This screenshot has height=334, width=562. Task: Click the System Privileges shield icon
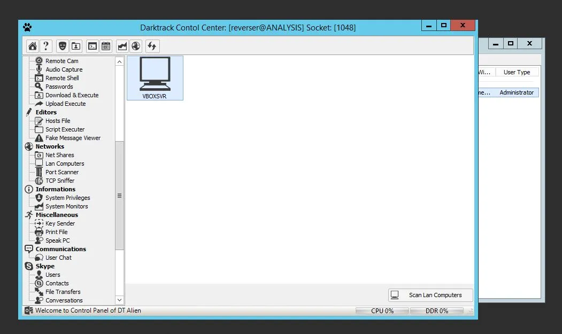[x=39, y=198]
